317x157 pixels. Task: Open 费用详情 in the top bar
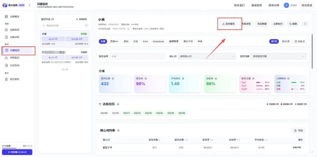click(x=274, y=6)
